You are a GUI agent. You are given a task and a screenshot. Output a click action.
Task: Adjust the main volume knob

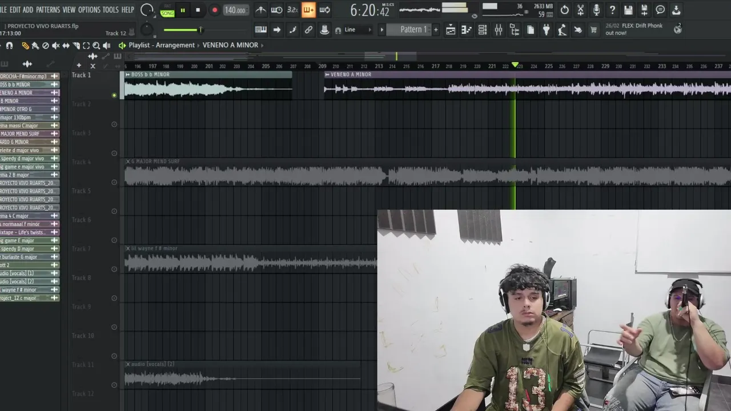point(147,10)
